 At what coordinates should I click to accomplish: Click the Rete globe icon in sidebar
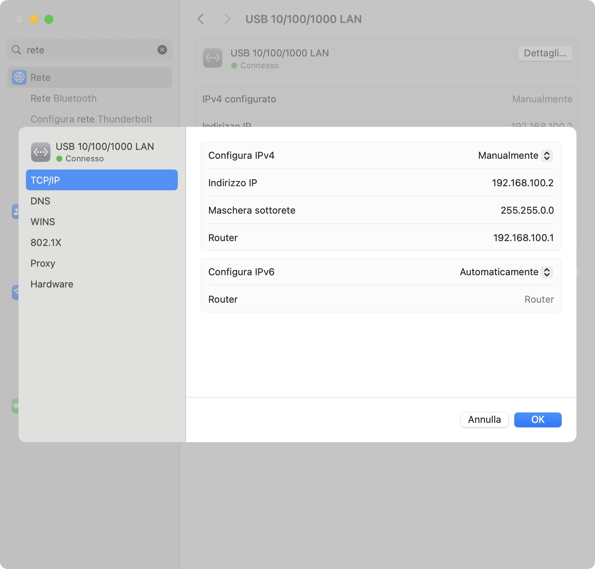click(19, 77)
